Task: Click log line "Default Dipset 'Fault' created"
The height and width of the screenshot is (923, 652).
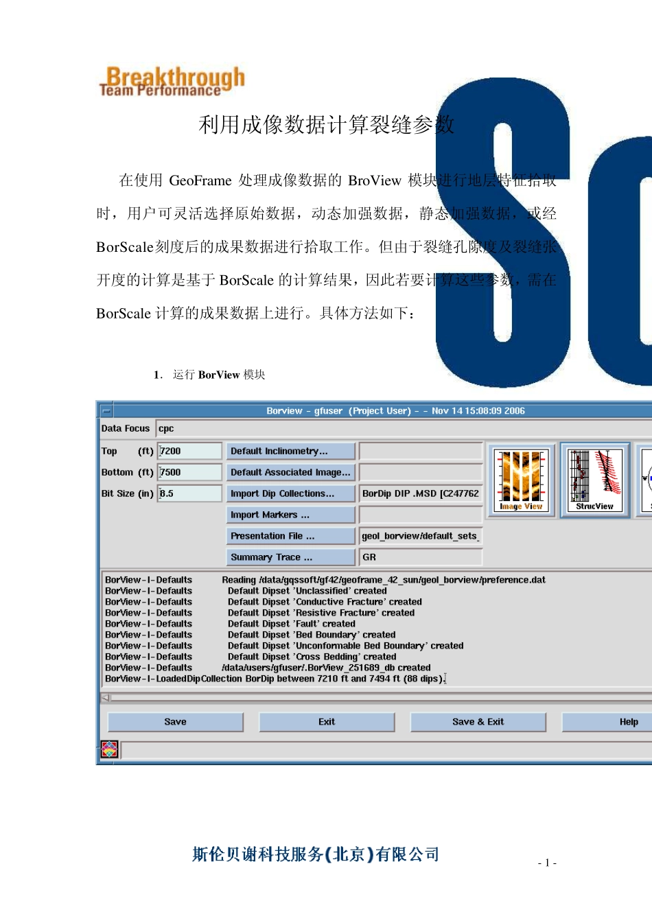Action: point(230,624)
